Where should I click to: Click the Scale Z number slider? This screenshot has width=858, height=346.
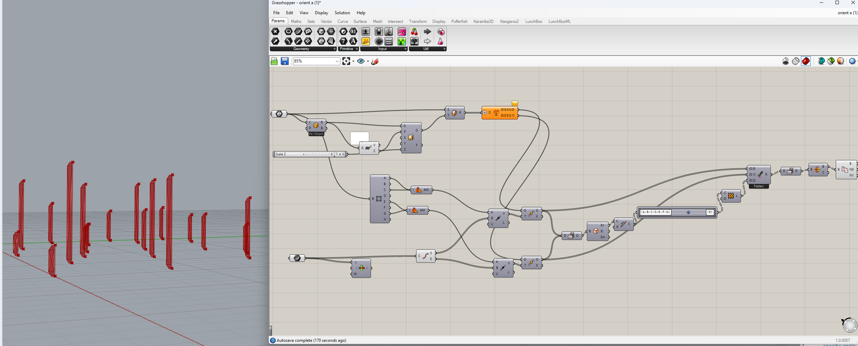click(310, 154)
